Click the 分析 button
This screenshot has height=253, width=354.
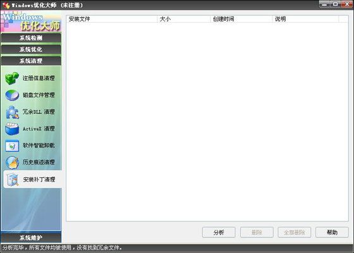(219, 232)
